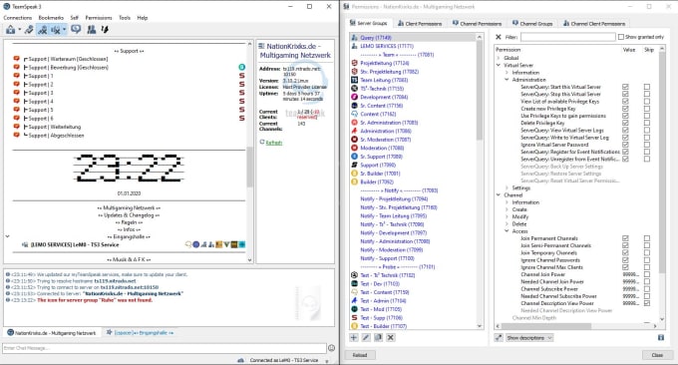Toggle Value checkbox for Ignore Channel Passwords
Image resolution: width=678 pixels, height=365 pixels.
625,260
